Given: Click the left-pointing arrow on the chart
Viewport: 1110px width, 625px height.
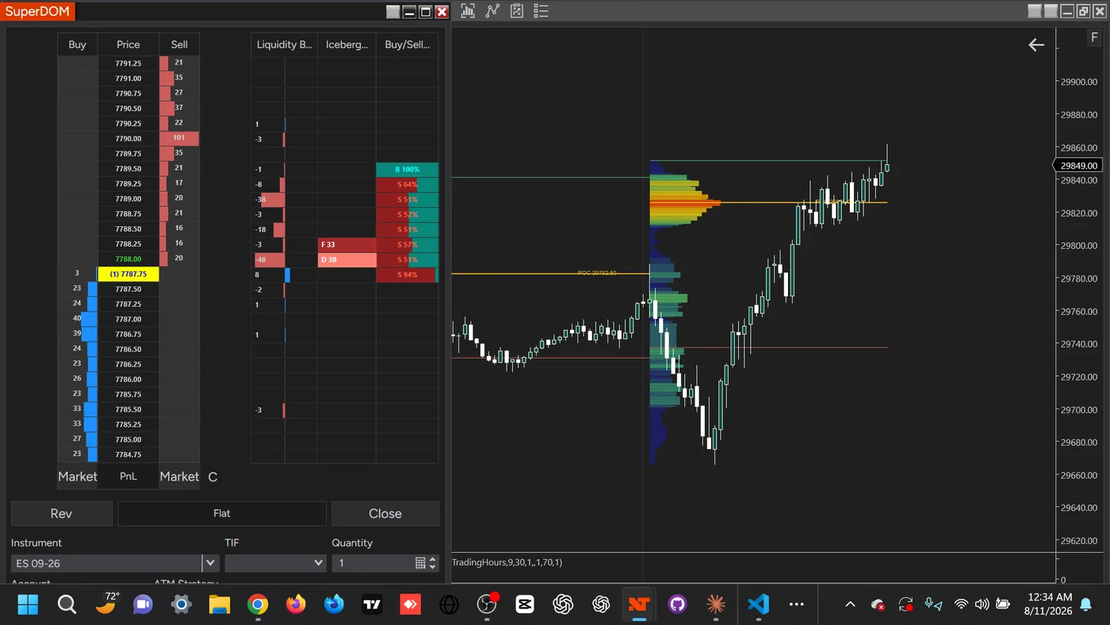Looking at the screenshot, I should click(x=1036, y=45).
